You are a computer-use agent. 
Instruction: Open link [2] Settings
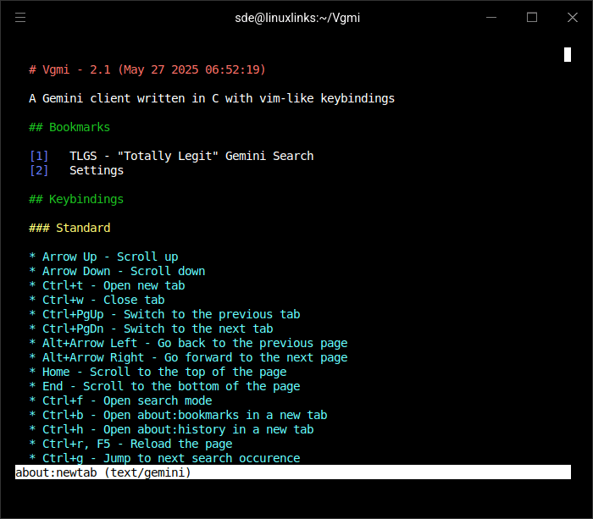76,170
